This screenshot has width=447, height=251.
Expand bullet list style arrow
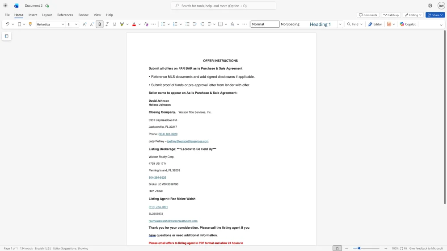[x=169, y=24]
